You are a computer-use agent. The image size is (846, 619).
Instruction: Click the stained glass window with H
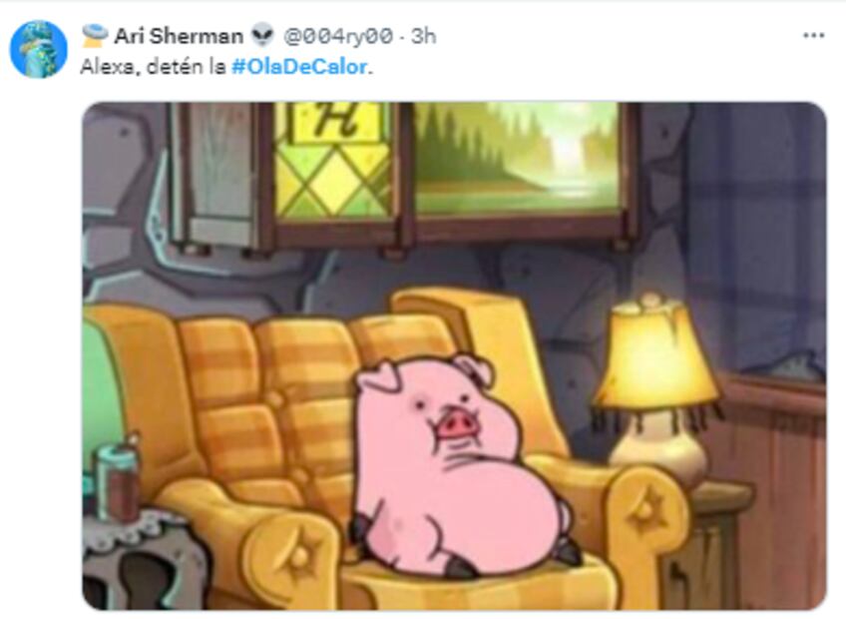pyautogui.click(x=334, y=162)
